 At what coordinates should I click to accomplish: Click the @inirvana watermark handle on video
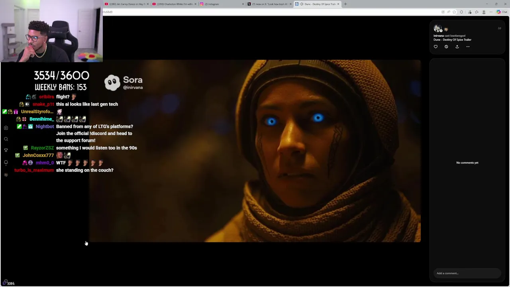(133, 87)
